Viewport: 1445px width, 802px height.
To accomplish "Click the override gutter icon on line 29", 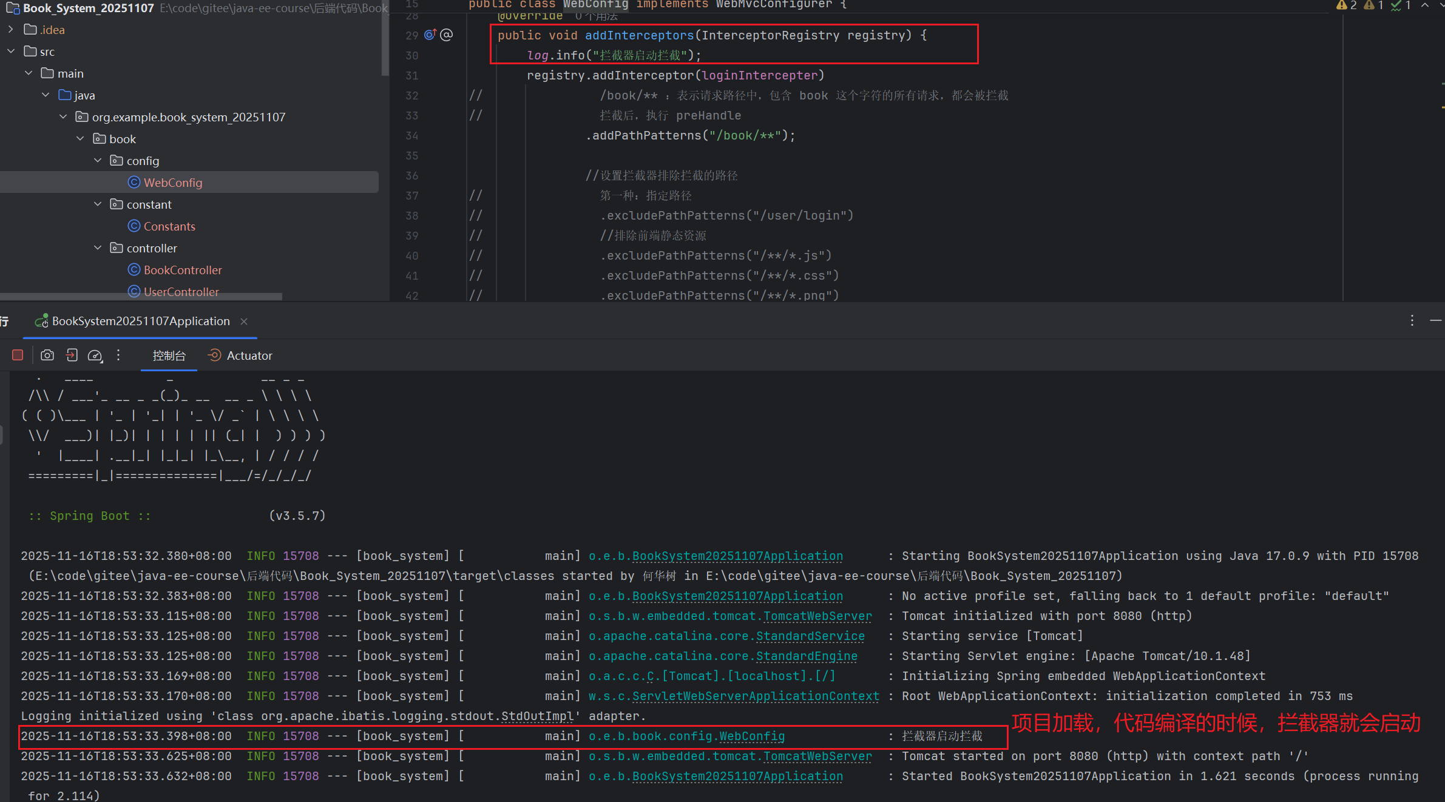I will tap(430, 35).
